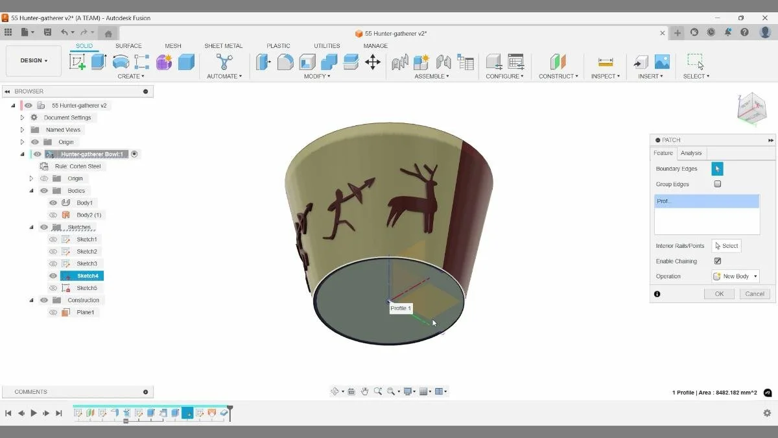Open the Create Sketch tool

[78, 61]
